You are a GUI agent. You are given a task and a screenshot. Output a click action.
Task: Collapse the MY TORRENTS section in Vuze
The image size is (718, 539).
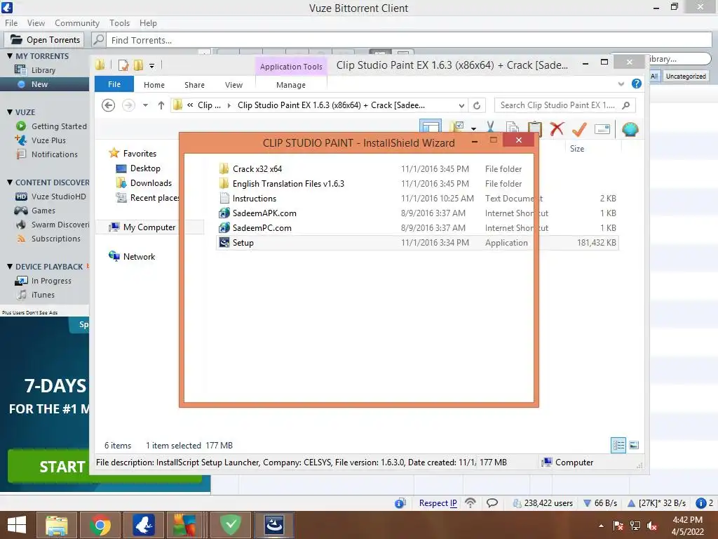(10, 56)
